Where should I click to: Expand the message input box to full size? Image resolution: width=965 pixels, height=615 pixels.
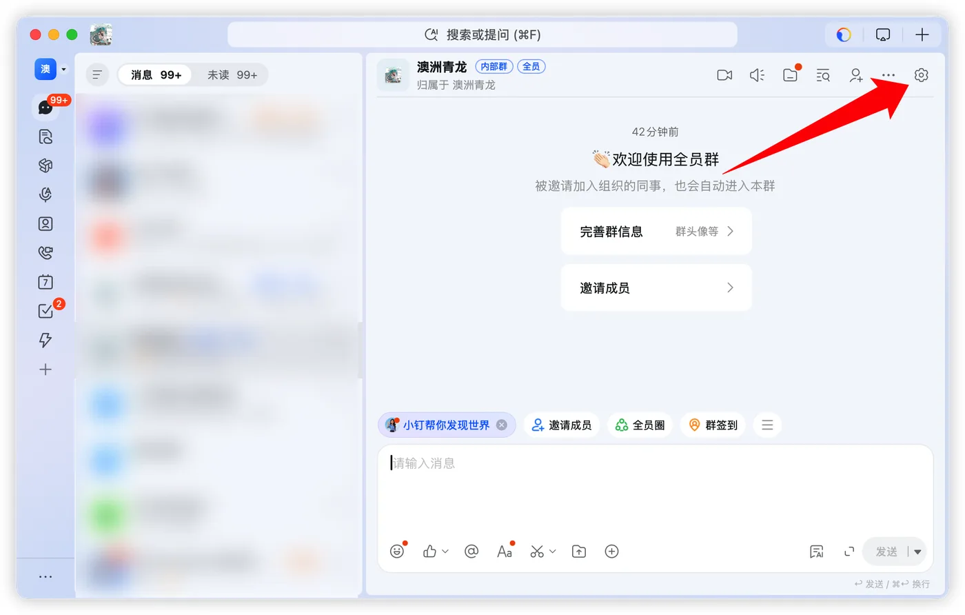coord(849,552)
